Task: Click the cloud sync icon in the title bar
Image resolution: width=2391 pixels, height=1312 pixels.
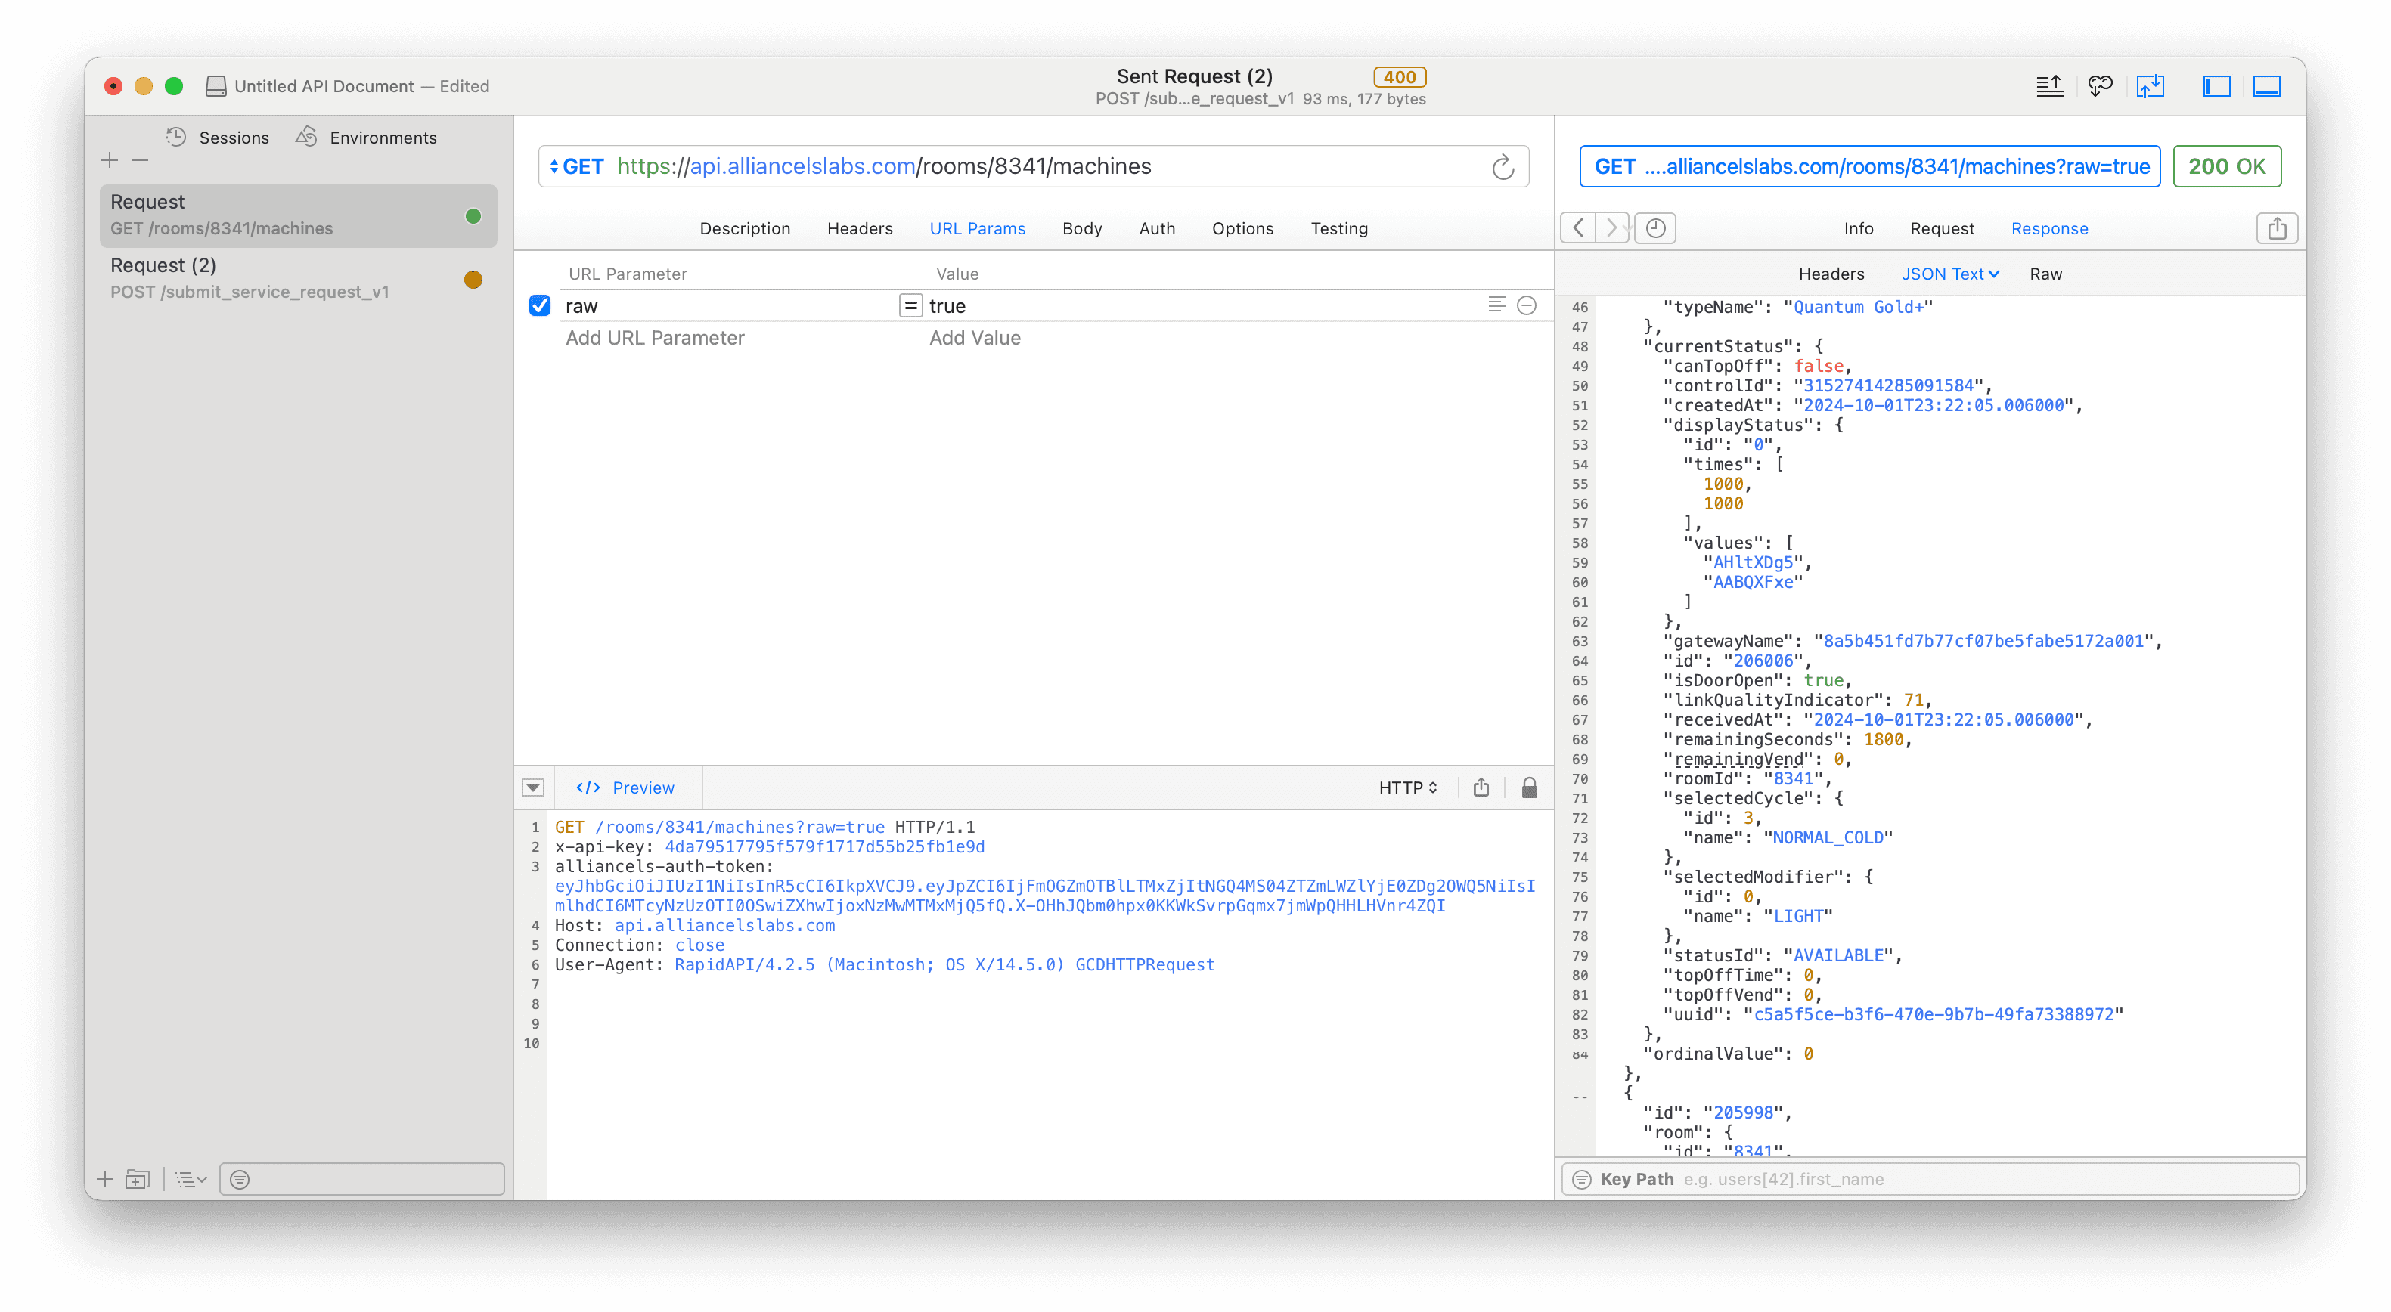Action: pyautogui.click(x=2100, y=86)
